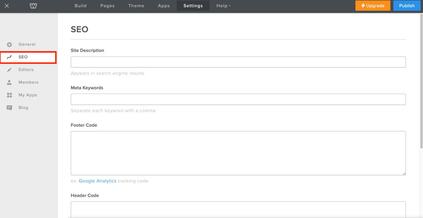Open the Help dropdown menu
423x218 pixels.
[223, 6]
